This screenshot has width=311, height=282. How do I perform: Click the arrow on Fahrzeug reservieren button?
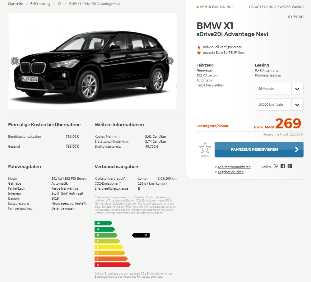click(297, 149)
